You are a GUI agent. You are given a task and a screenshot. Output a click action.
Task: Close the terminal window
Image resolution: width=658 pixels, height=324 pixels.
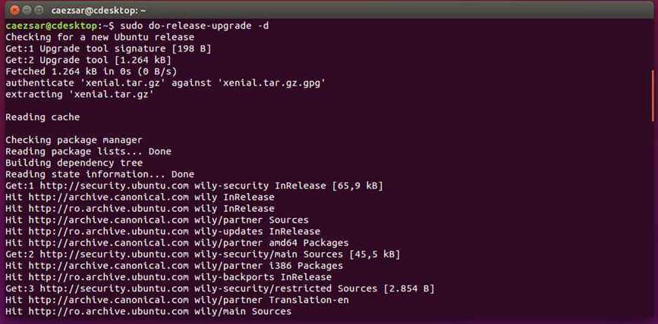coord(12,10)
